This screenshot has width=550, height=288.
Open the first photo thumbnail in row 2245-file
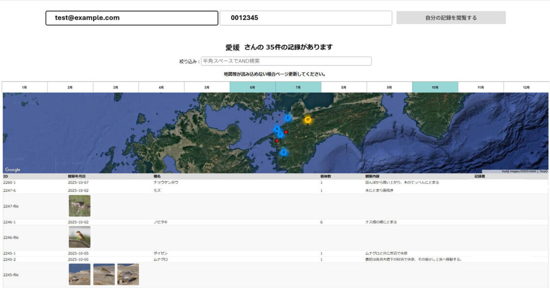[80, 274]
